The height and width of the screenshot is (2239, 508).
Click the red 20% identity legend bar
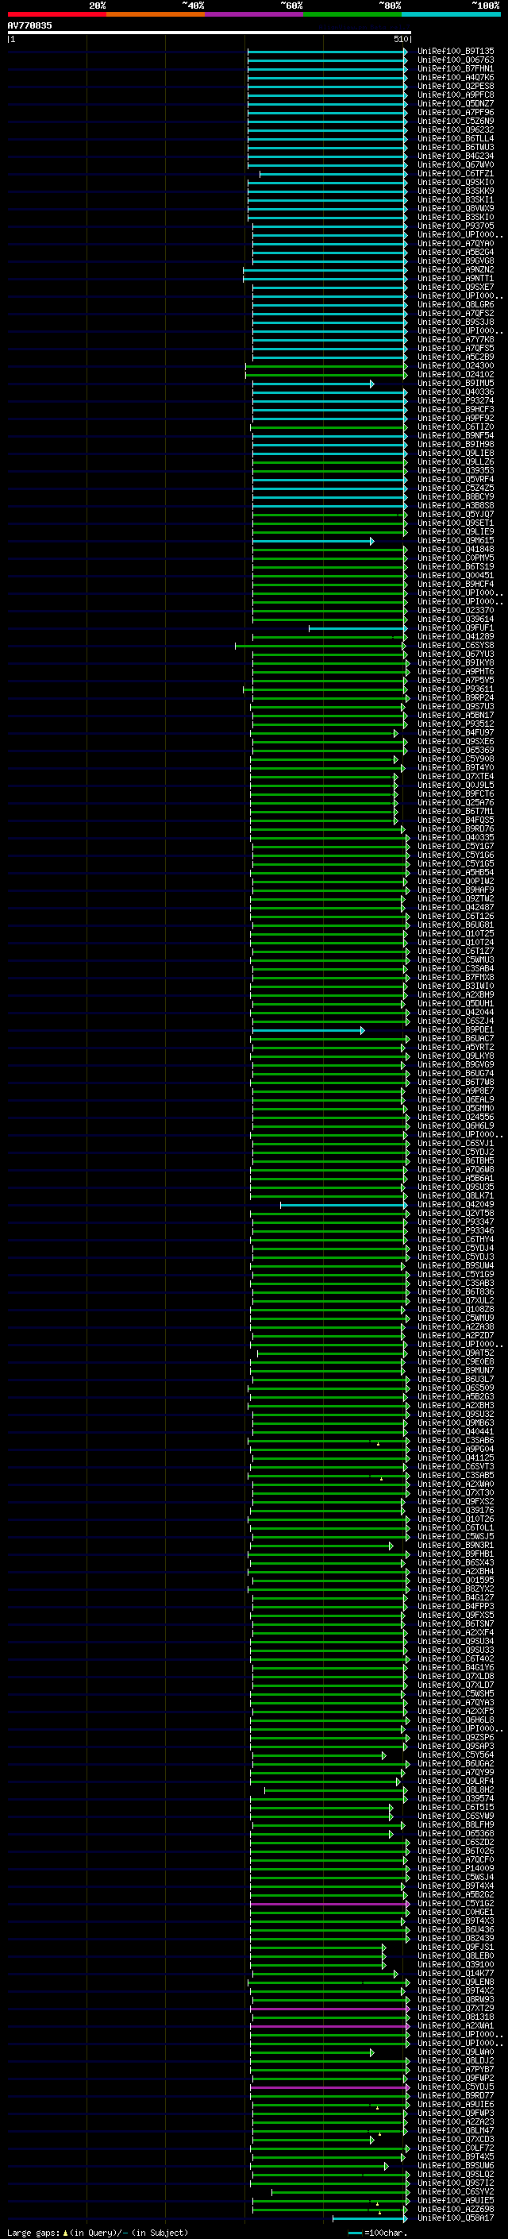[x=56, y=14]
